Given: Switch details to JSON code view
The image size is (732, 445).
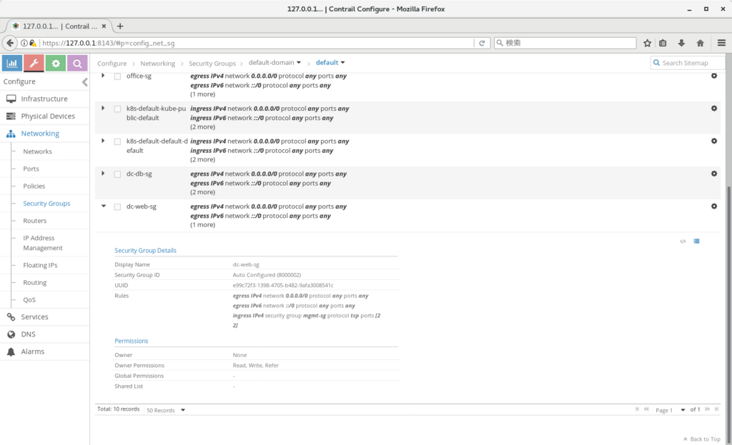Looking at the screenshot, I should [x=683, y=241].
